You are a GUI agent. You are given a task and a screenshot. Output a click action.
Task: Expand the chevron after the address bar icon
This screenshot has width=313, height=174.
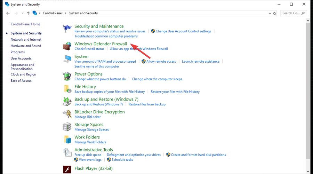40,13
